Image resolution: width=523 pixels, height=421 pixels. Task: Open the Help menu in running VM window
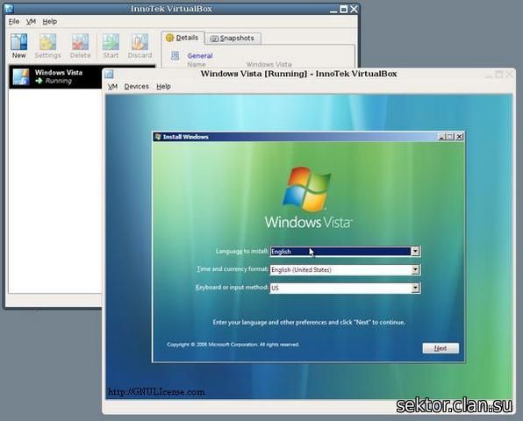point(163,86)
